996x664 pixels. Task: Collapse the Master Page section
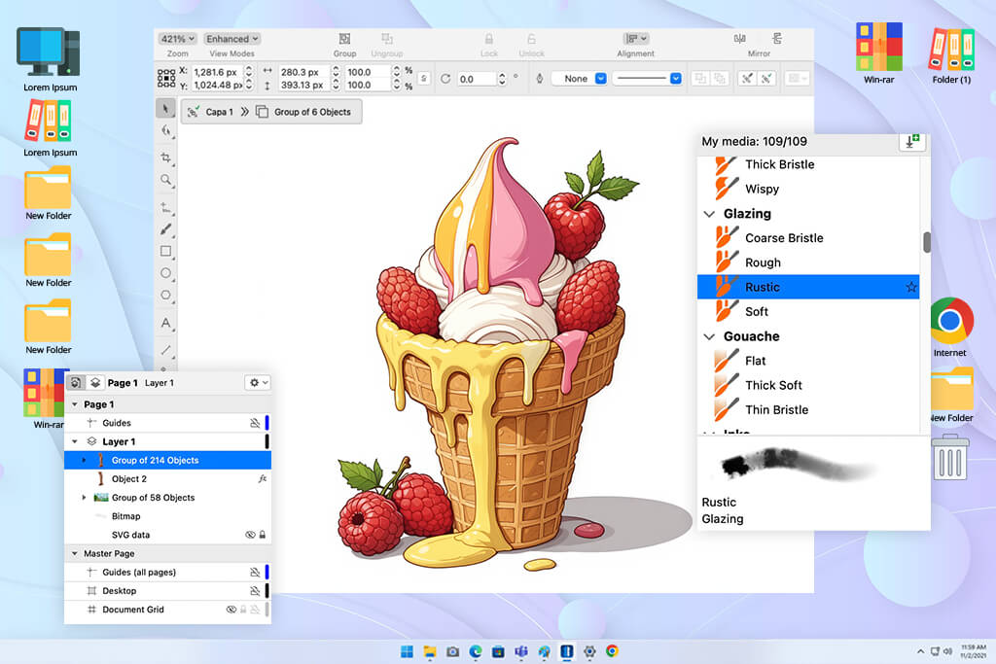pos(74,553)
